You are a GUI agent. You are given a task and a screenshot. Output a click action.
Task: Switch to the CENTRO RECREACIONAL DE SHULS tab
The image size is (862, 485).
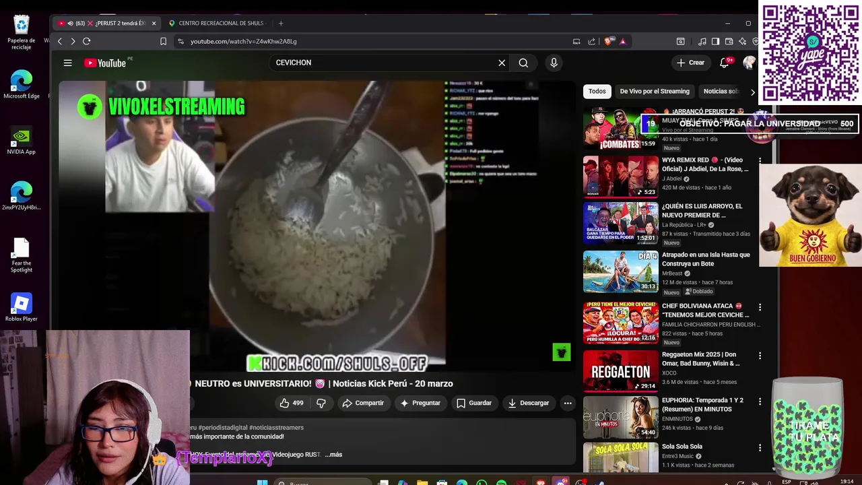click(217, 23)
